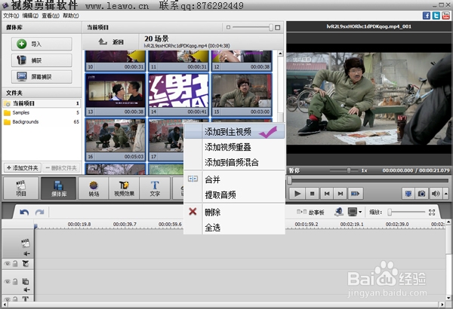Click the preview seek bar handle
This screenshot has height=309, width=453.
point(289,181)
